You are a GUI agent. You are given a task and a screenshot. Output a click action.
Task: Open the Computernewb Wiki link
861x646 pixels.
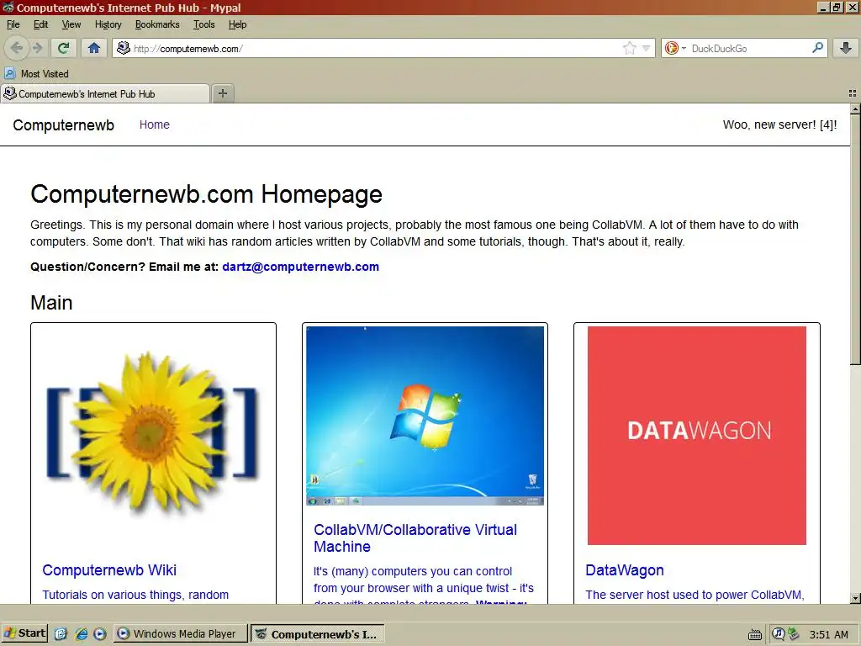(x=109, y=570)
